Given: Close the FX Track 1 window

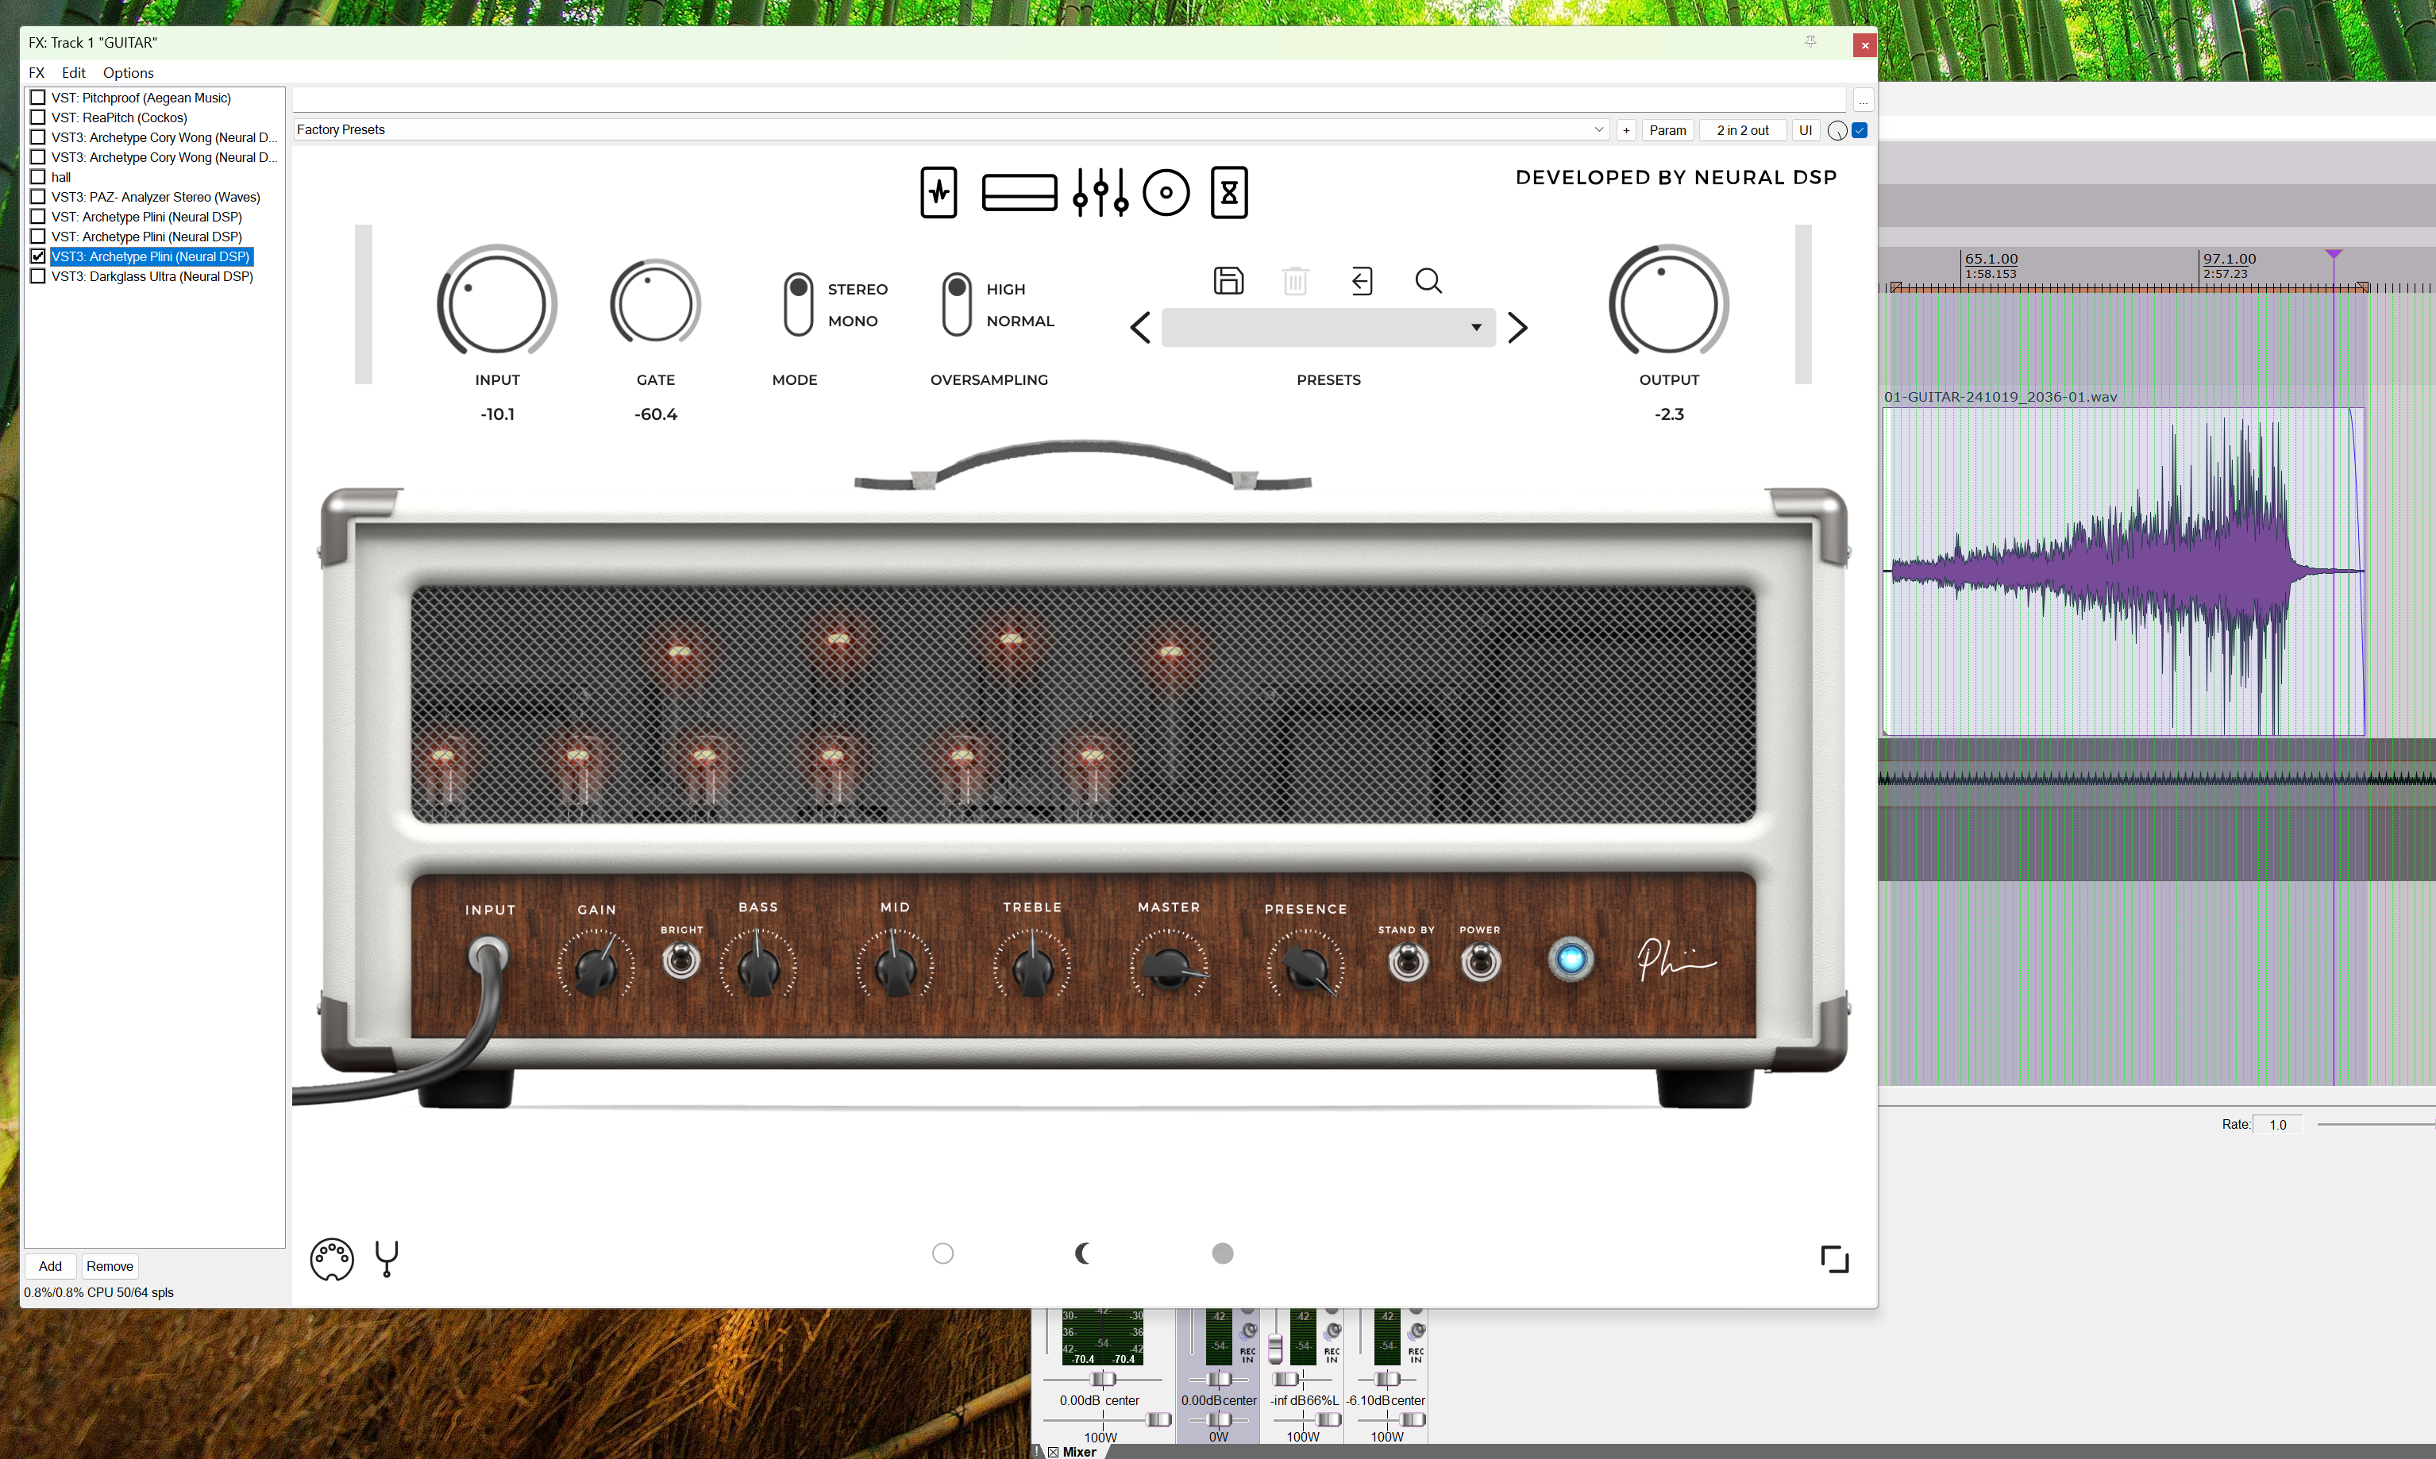Looking at the screenshot, I should pos(1864,44).
